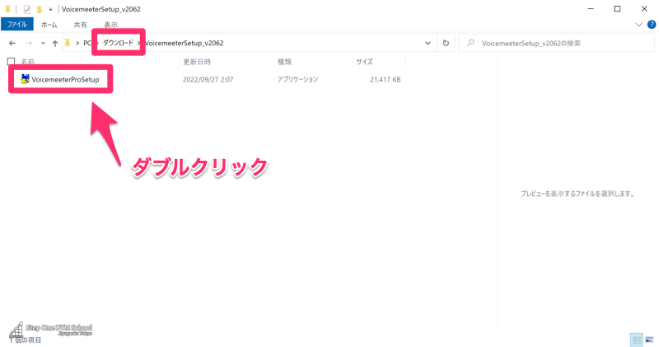Toggle the select-all checkbox beside 名前

[x=12, y=62]
